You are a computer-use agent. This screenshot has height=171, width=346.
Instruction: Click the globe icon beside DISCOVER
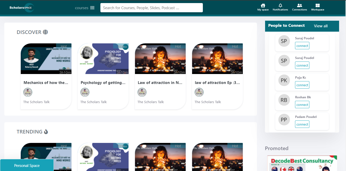45,32
